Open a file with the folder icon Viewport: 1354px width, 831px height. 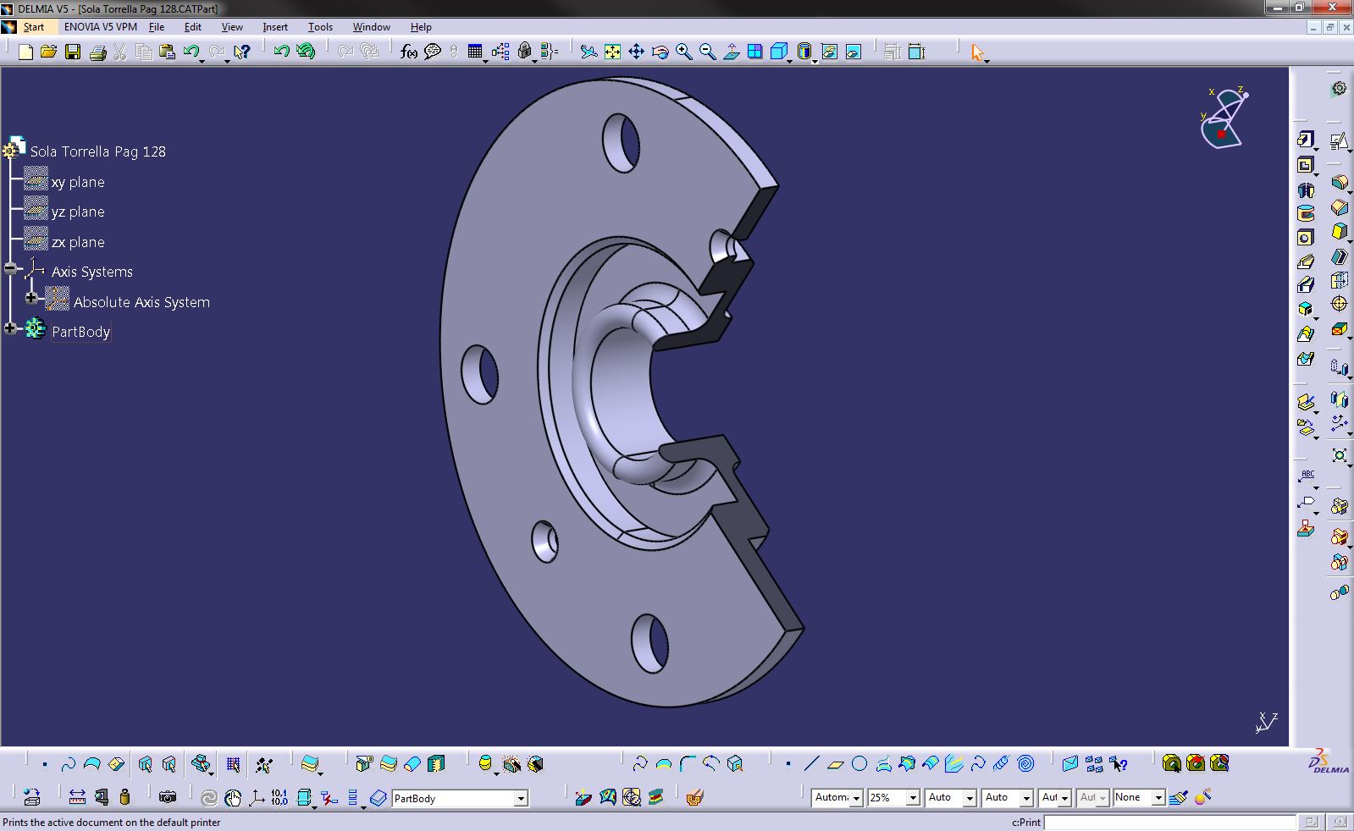point(49,52)
